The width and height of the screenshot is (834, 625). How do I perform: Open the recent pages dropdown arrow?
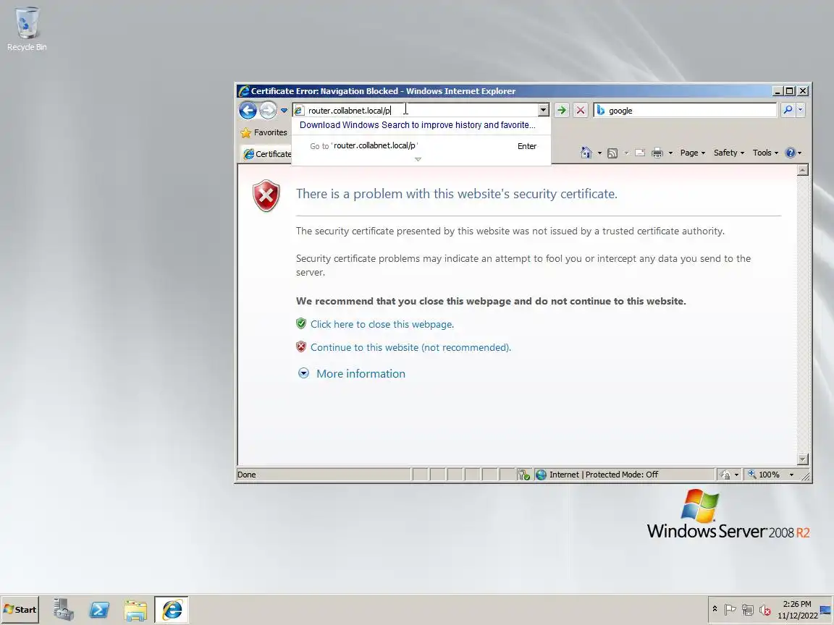click(284, 111)
